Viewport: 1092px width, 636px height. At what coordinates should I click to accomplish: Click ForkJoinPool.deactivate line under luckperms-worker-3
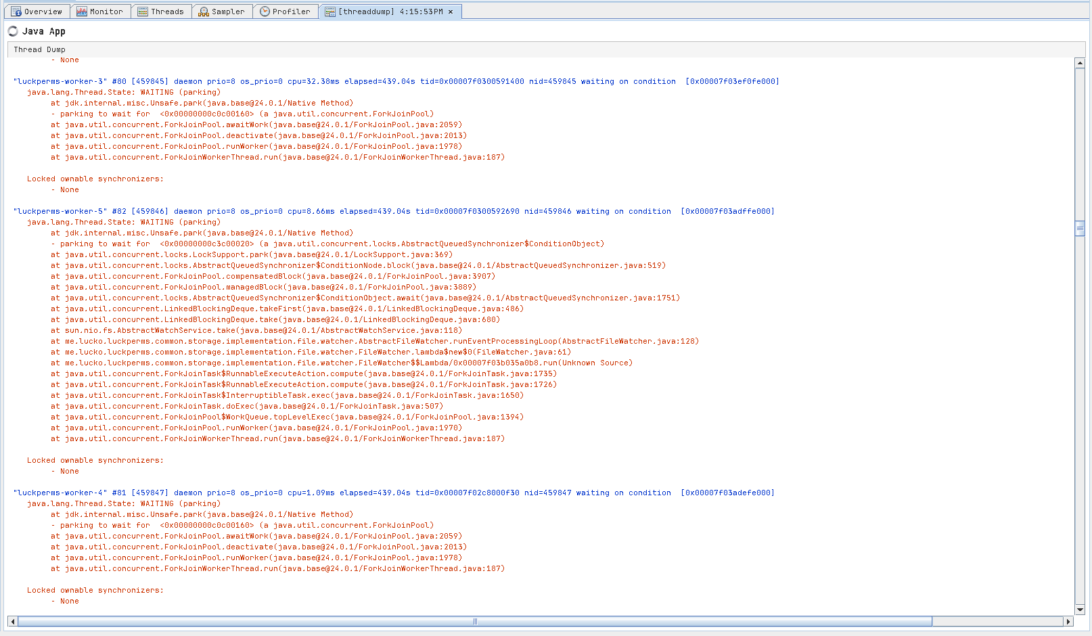pyautogui.click(x=258, y=135)
